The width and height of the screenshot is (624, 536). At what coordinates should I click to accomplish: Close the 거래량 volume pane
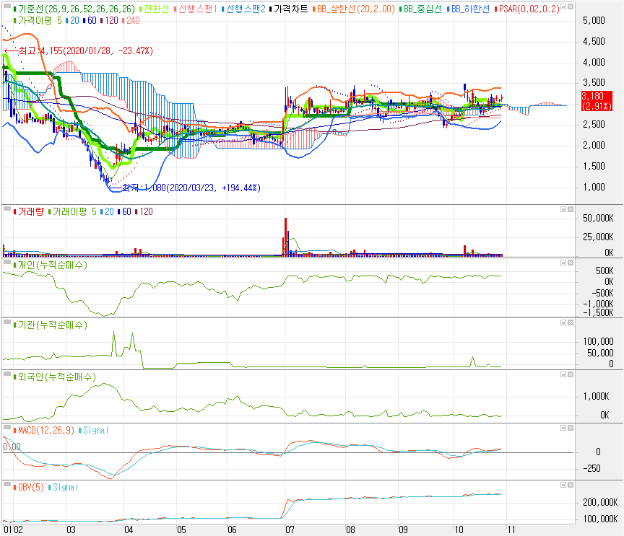[x=571, y=209]
